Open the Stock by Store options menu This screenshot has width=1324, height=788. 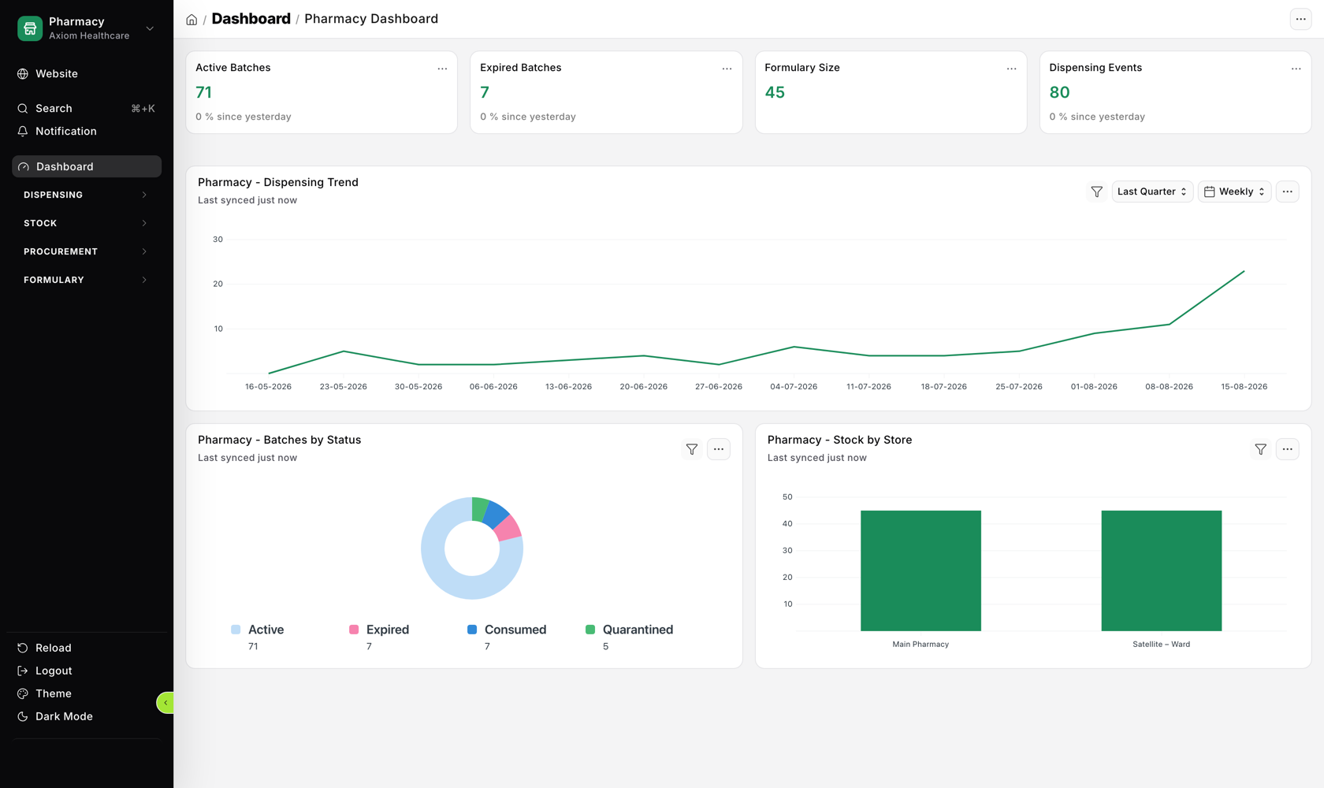[1287, 449]
